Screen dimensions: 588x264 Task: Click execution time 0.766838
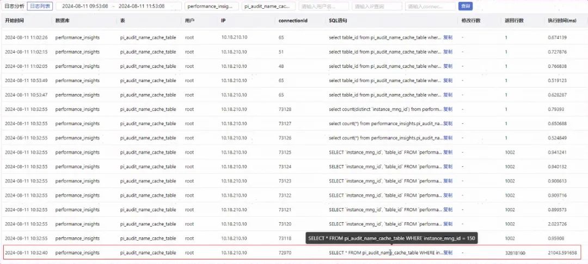[x=558, y=66]
